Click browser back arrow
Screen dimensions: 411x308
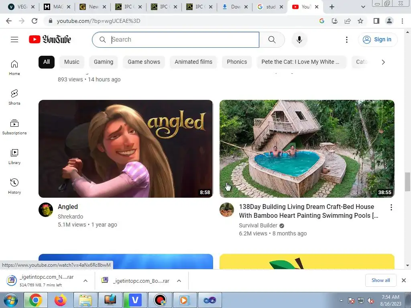pos(9,21)
